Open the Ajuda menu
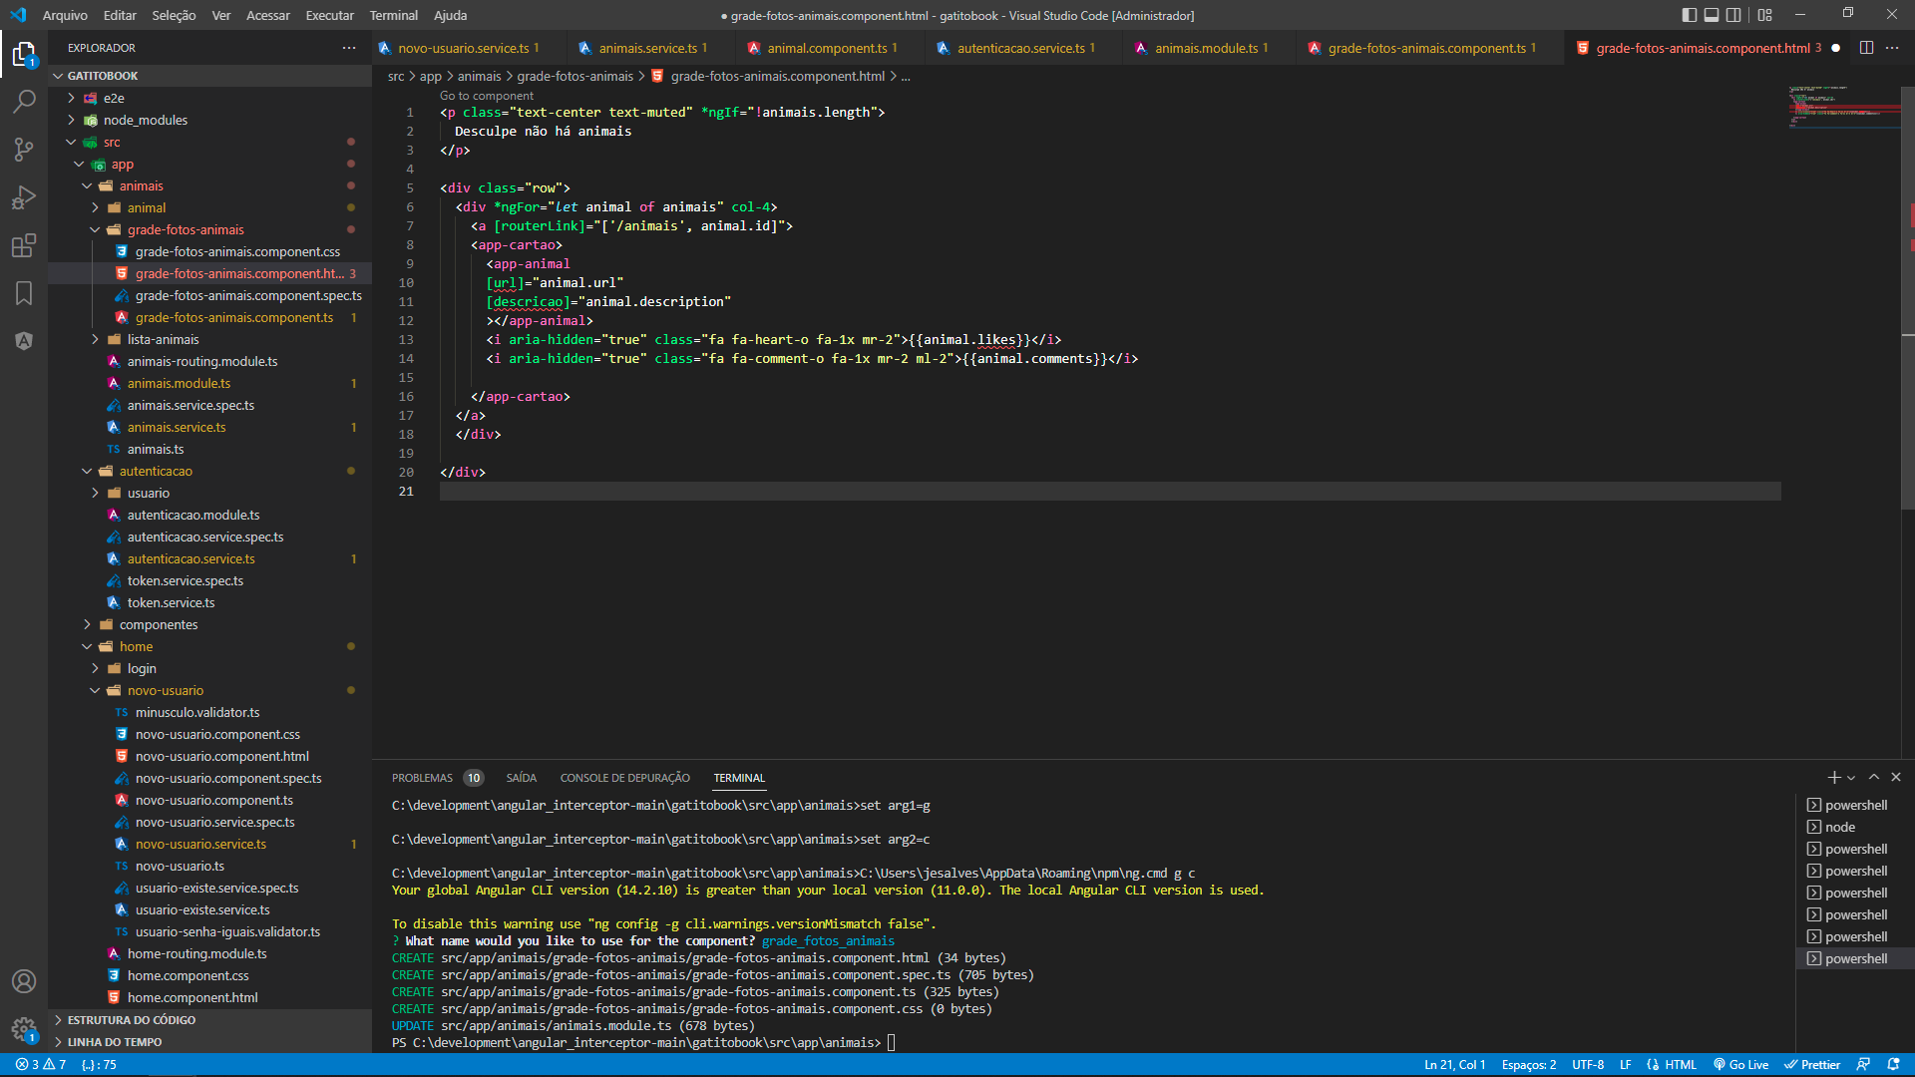This screenshot has width=1915, height=1077. coord(450,15)
